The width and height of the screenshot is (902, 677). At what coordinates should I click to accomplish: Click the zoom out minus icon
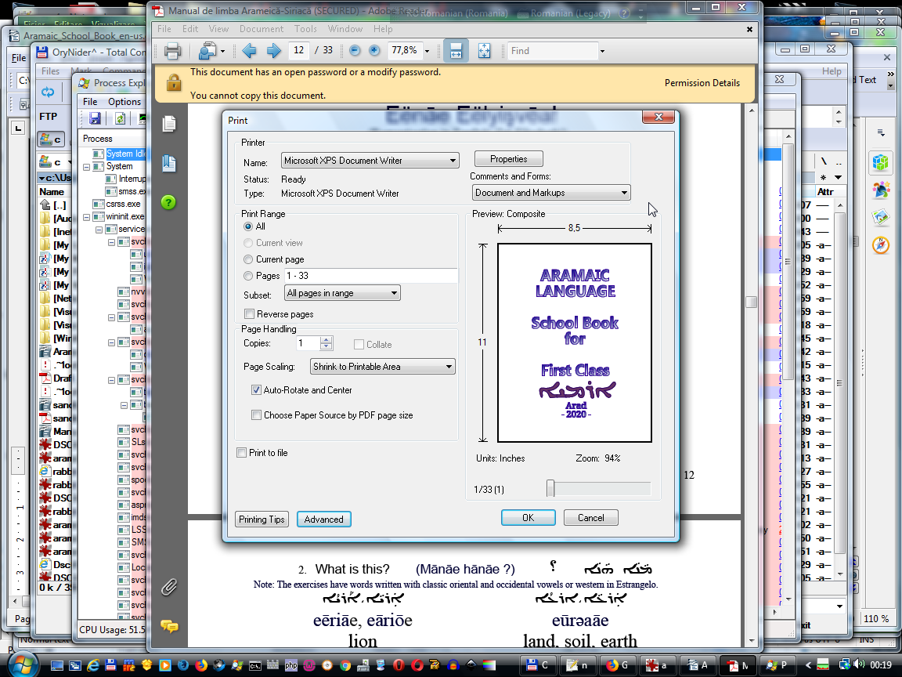pyautogui.click(x=355, y=51)
